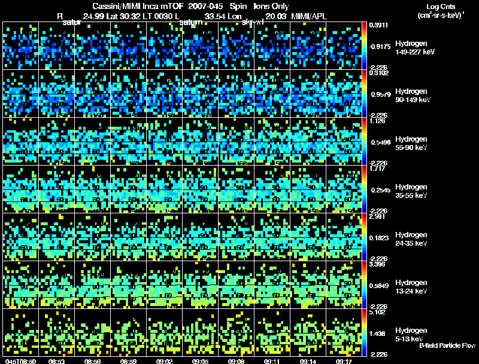Click the 2.591 colorbar maximum value
The width and height of the screenshot is (479, 364).
point(377,217)
